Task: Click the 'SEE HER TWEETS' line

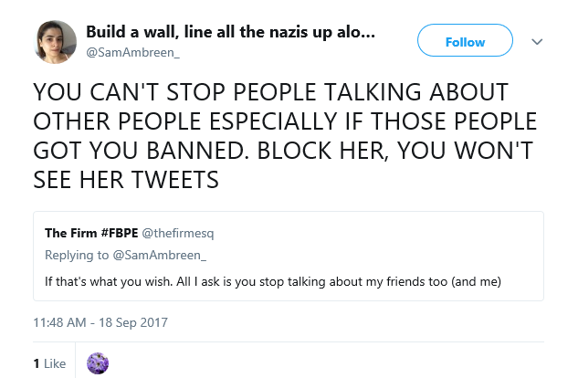Action: pos(126,180)
